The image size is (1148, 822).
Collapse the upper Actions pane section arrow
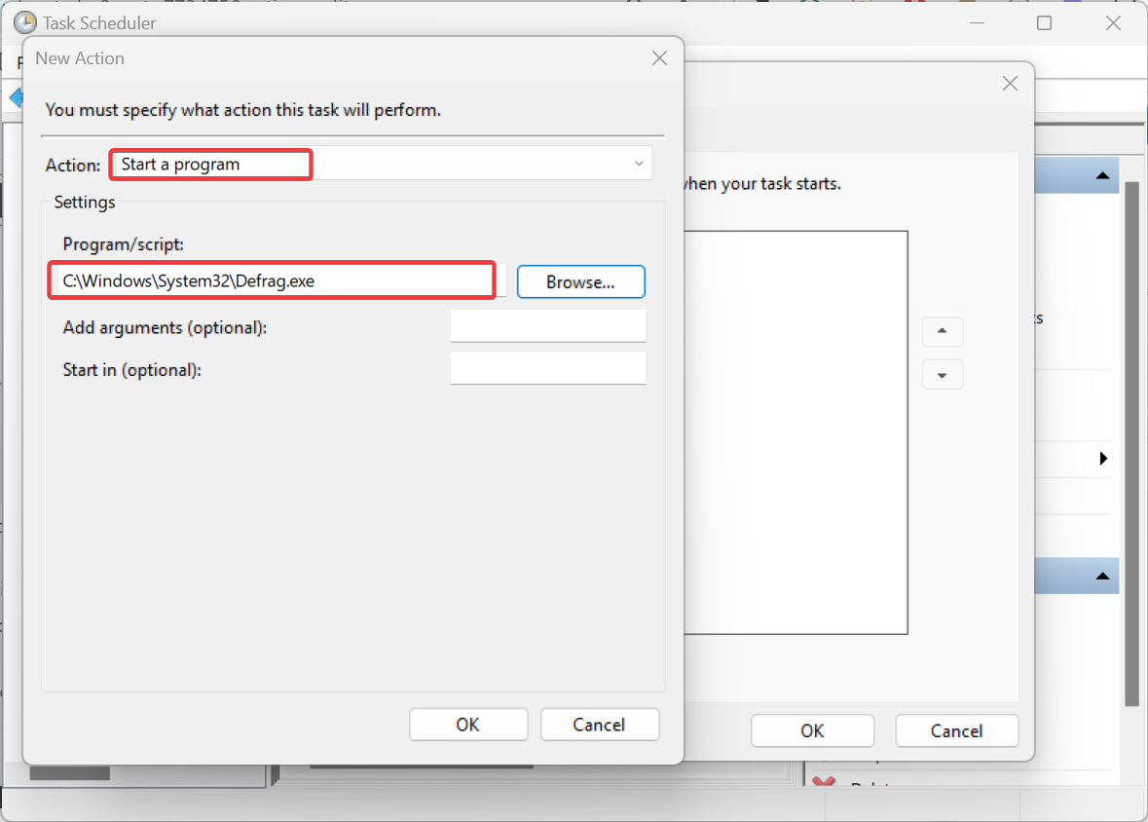[1102, 176]
